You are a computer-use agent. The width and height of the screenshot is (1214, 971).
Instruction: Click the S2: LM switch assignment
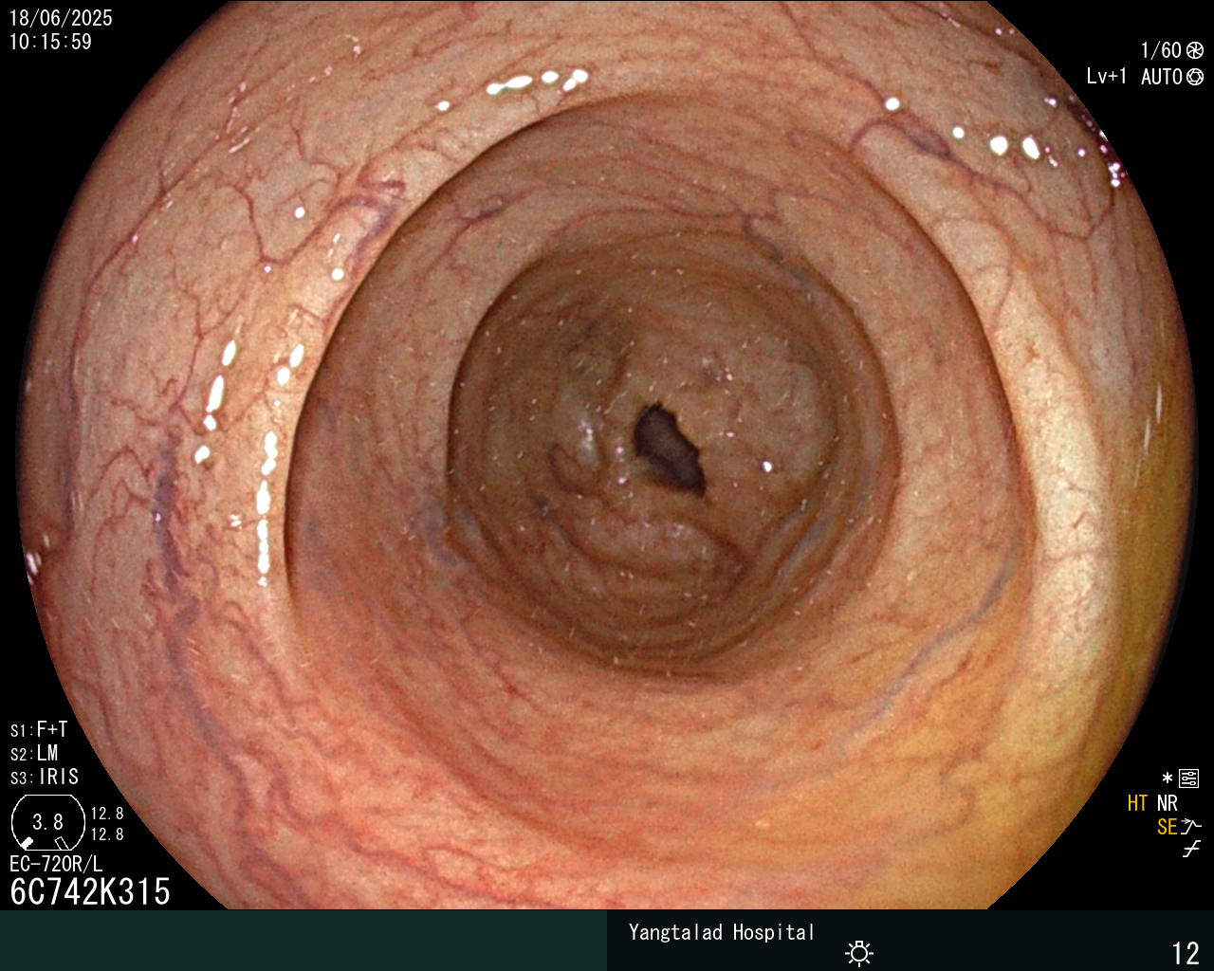click(x=34, y=754)
